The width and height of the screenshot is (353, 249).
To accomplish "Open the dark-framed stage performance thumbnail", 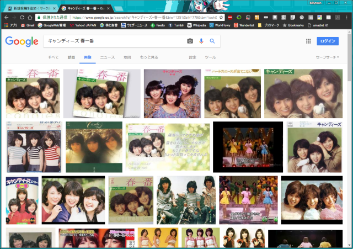I will tap(248, 147).
